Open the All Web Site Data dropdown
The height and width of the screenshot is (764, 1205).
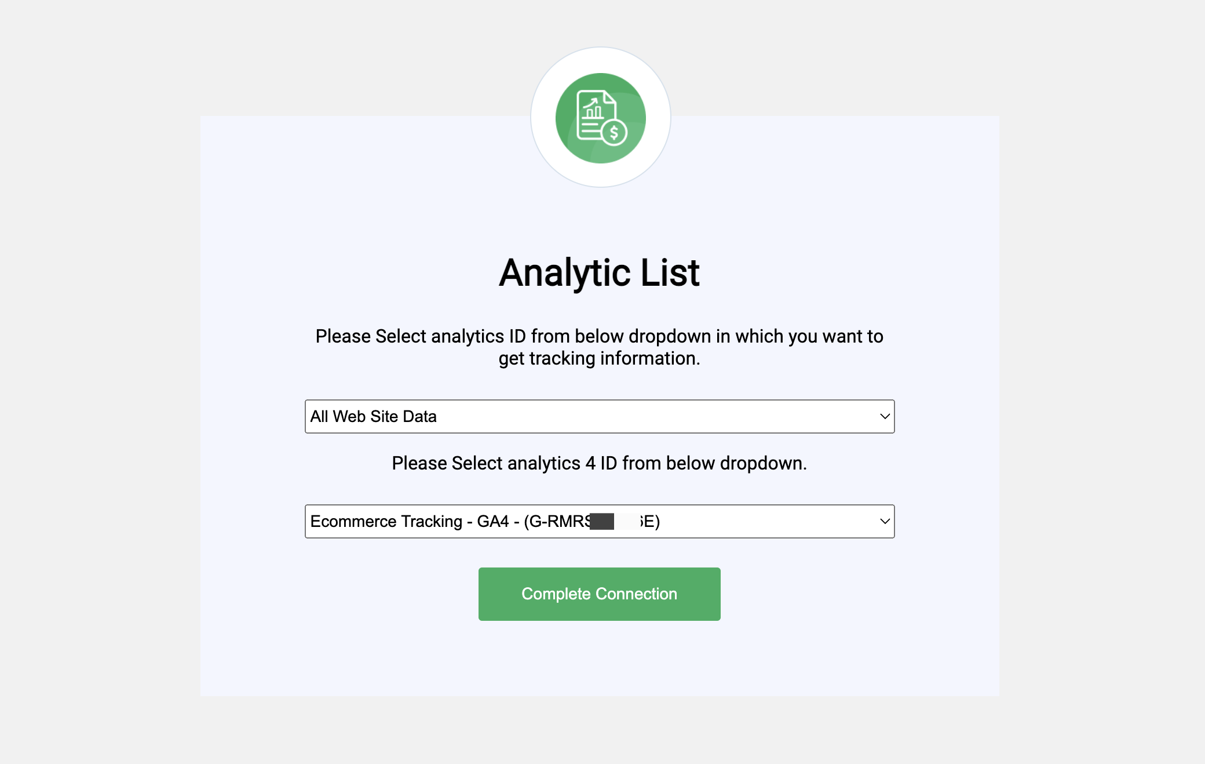tap(600, 416)
